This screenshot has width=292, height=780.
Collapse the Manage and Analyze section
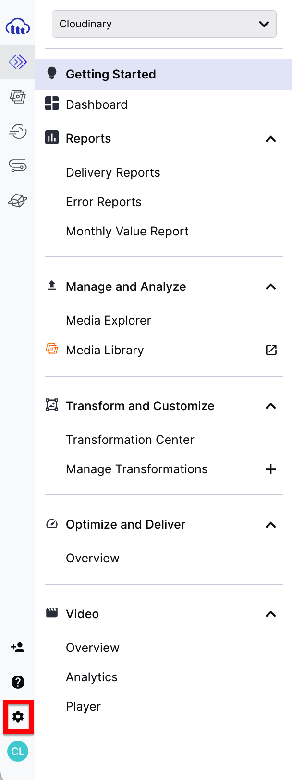click(271, 287)
